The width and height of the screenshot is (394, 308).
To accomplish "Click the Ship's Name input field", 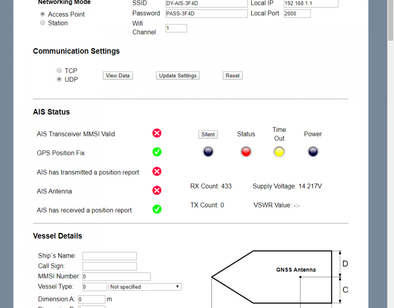I will point(110,256).
